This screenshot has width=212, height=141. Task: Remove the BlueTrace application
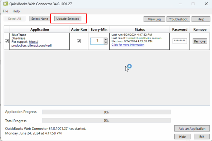pos(200,41)
